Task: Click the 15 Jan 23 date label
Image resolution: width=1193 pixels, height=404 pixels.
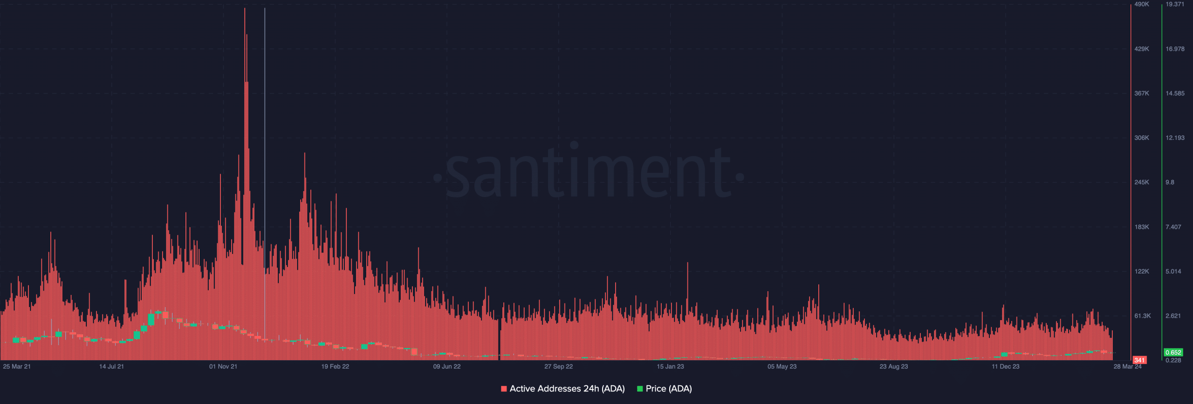Action: point(670,367)
